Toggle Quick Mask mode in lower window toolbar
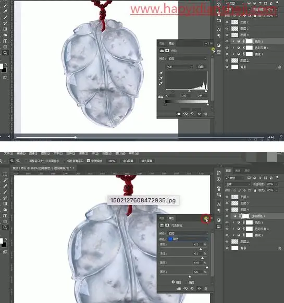 (5, 252)
